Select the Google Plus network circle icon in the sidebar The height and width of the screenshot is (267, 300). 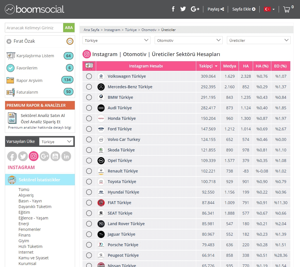pyautogui.click(x=45, y=156)
